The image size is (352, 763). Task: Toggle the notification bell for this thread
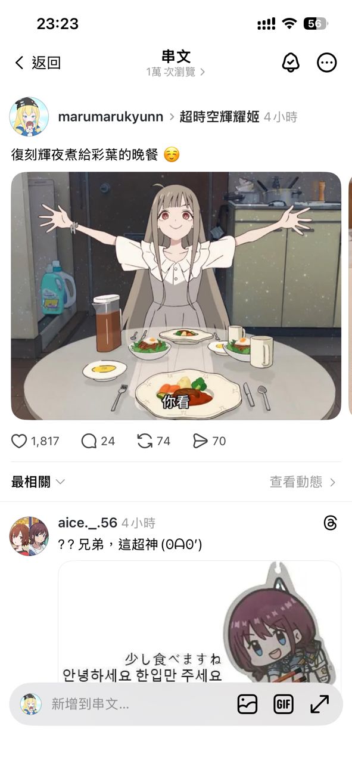coord(290,63)
